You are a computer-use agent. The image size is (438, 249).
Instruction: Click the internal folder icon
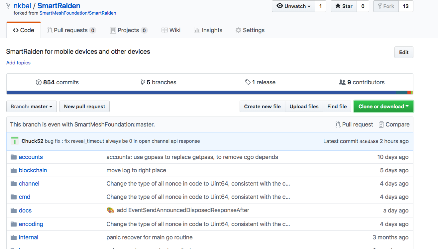(x=14, y=237)
